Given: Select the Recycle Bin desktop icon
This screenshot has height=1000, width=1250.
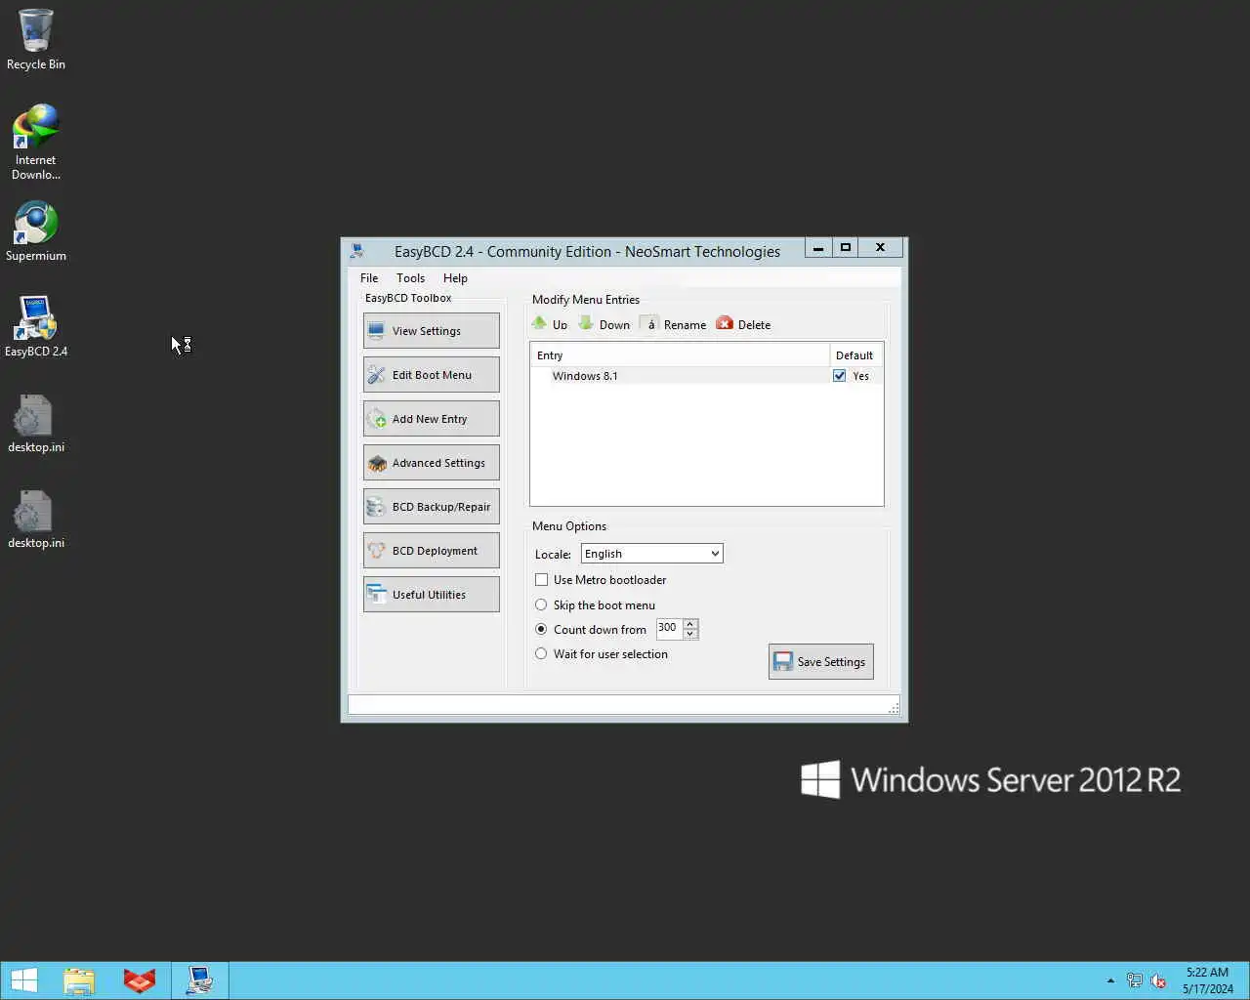Looking at the screenshot, I should coord(36,40).
